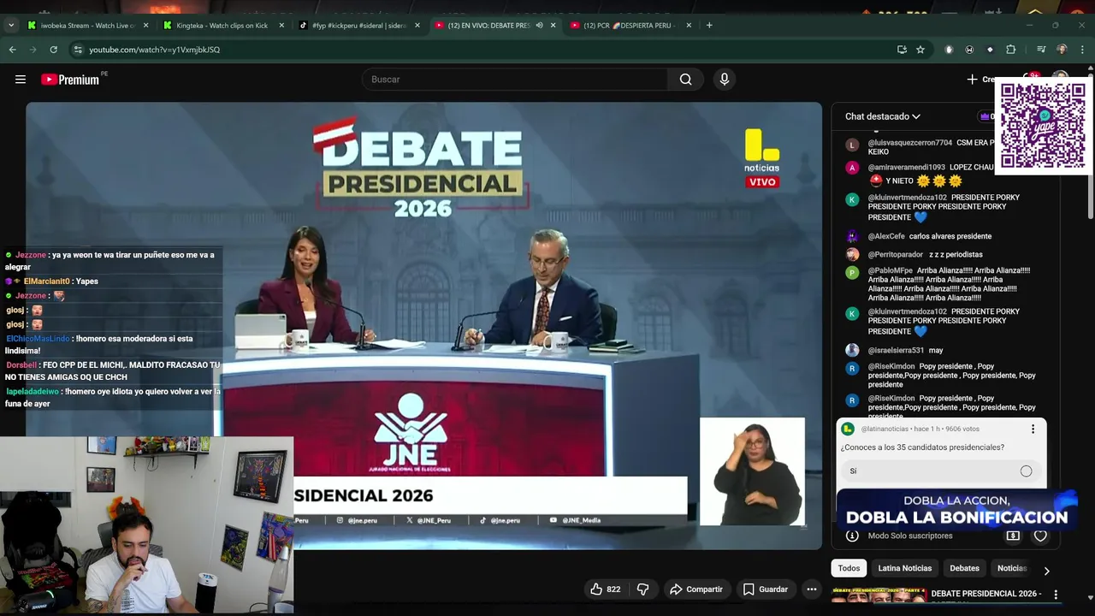The height and width of the screenshot is (616, 1095).
Task: Select the Noticias filter chip
Action: point(1011,568)
